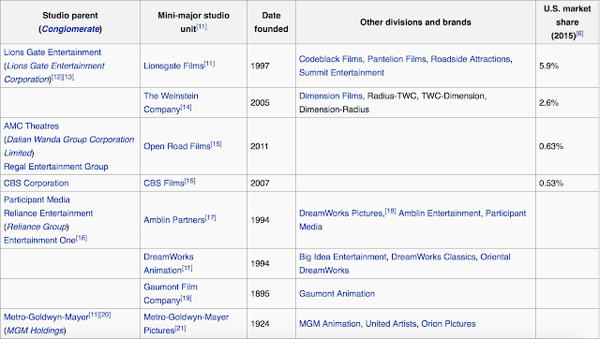Open the Reliance Group link
Viewport: 600px width, 339px height.
(37, 227)
